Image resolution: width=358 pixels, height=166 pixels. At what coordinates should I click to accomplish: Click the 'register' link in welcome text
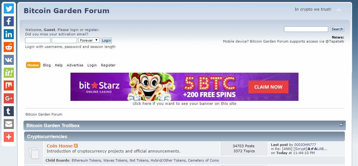[x=91, y=30]
